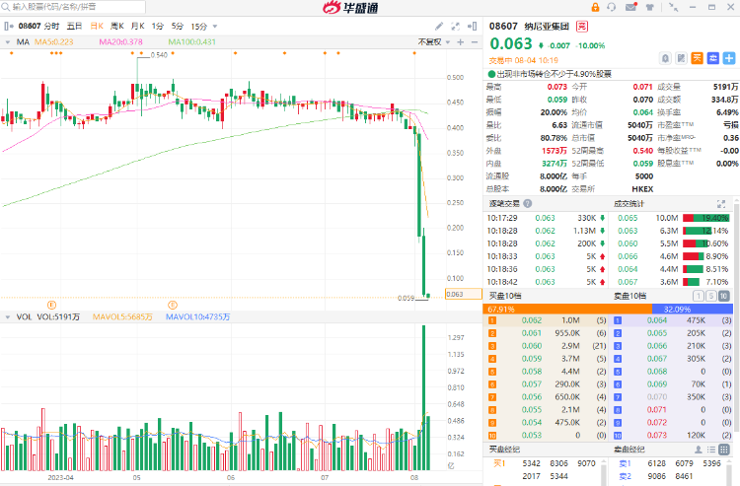Screen dimensions: 740x486
Task: Click blue sell button icon
Action: point(713,58)
